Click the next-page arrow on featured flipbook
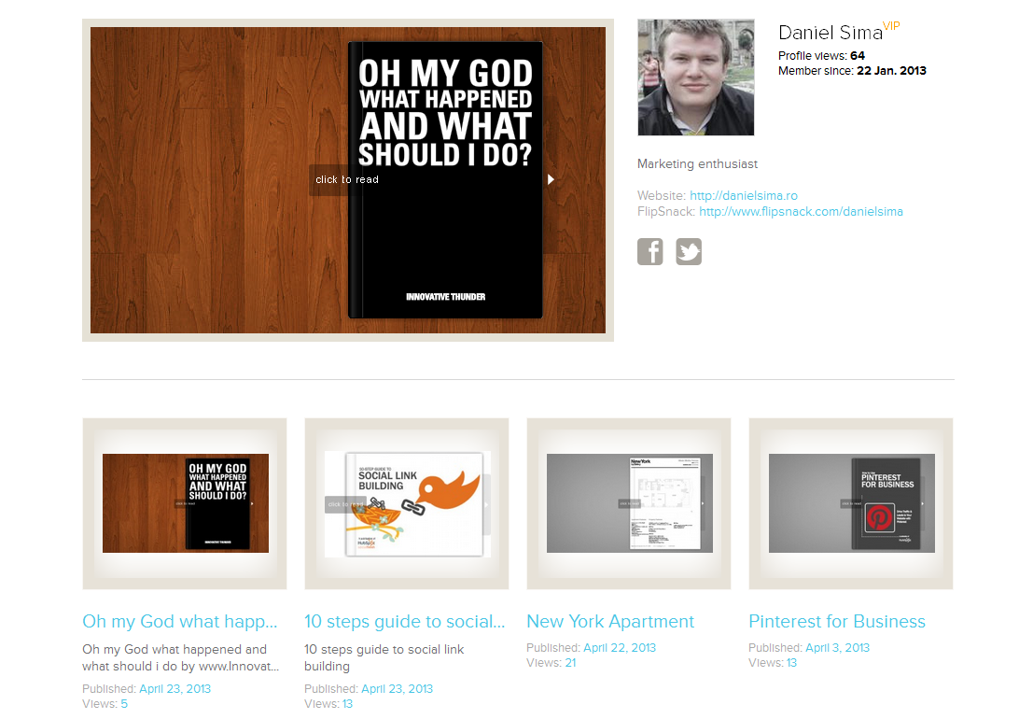Image resolution: width=1033 pixels, height=719 pixels. coord(551,179)
